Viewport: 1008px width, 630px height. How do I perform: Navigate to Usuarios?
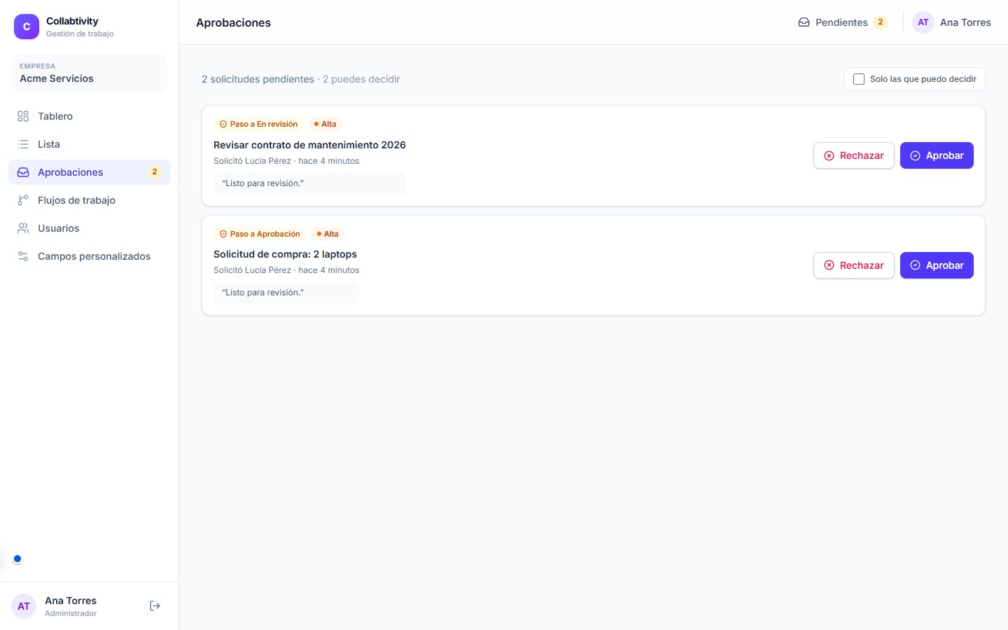coord(89,228)
